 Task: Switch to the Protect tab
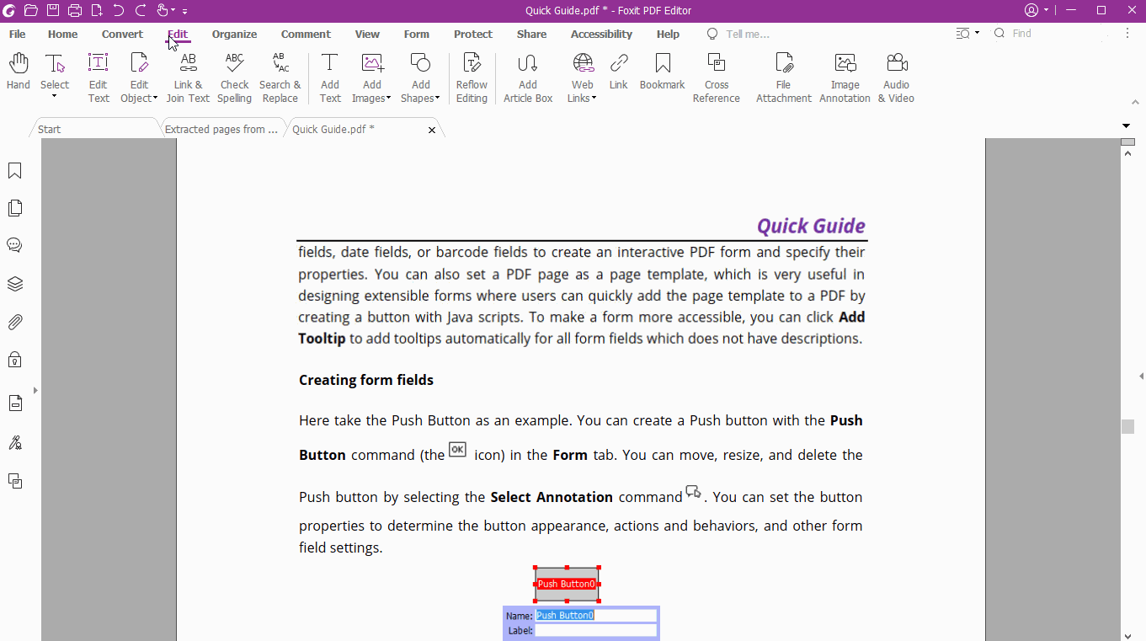(x=473, y=35)
